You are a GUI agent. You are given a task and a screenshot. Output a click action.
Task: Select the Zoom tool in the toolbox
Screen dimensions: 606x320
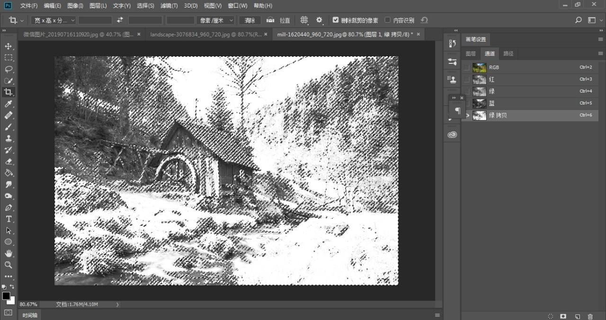coord(9,265)
